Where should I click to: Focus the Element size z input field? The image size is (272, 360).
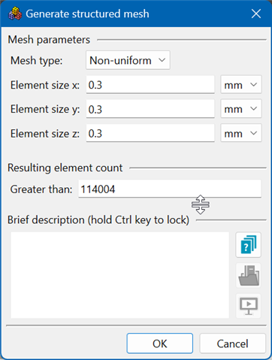tap(150, 133)
